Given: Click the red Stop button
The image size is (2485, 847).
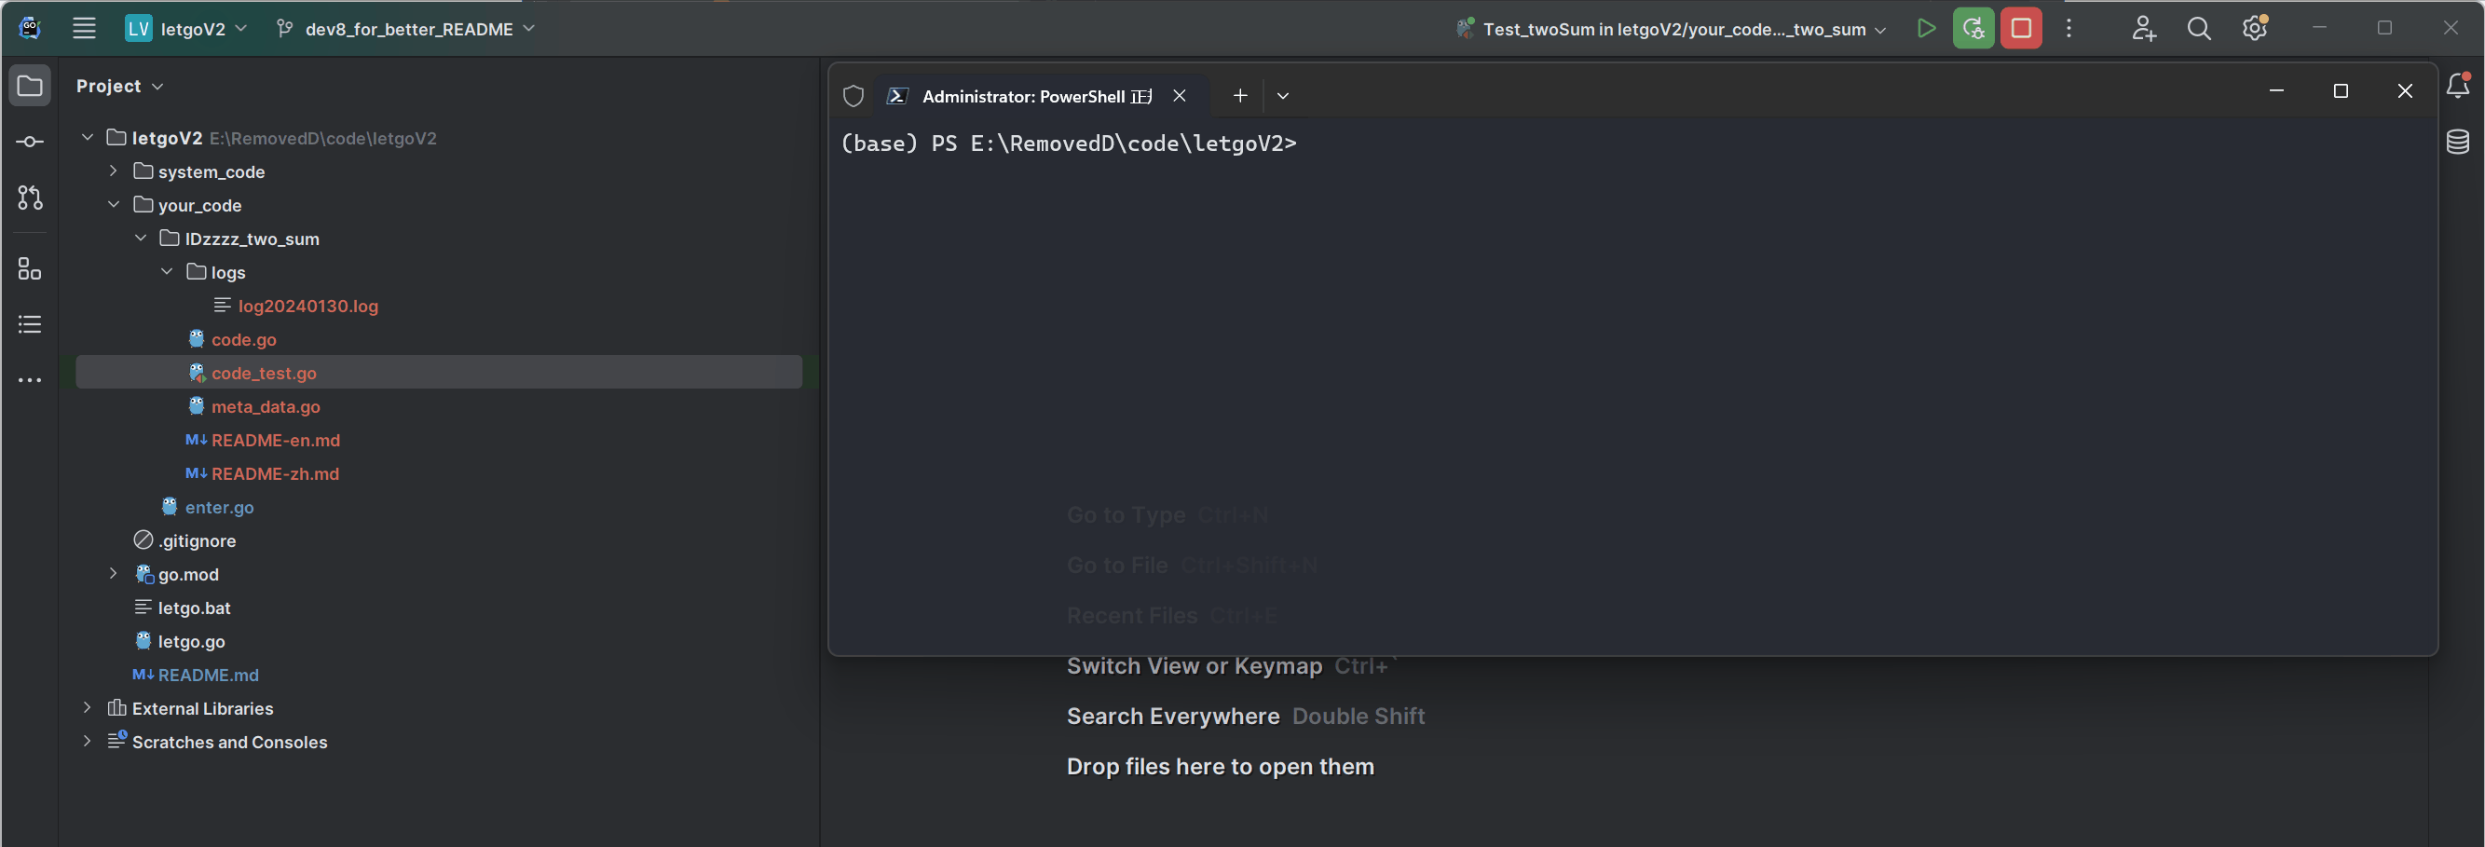Looking at the screenshot, I should (2021, 29).
